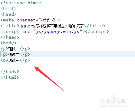Click the closing html tag
The height and width of the screenshot is (111, 135).
(10, 77)
